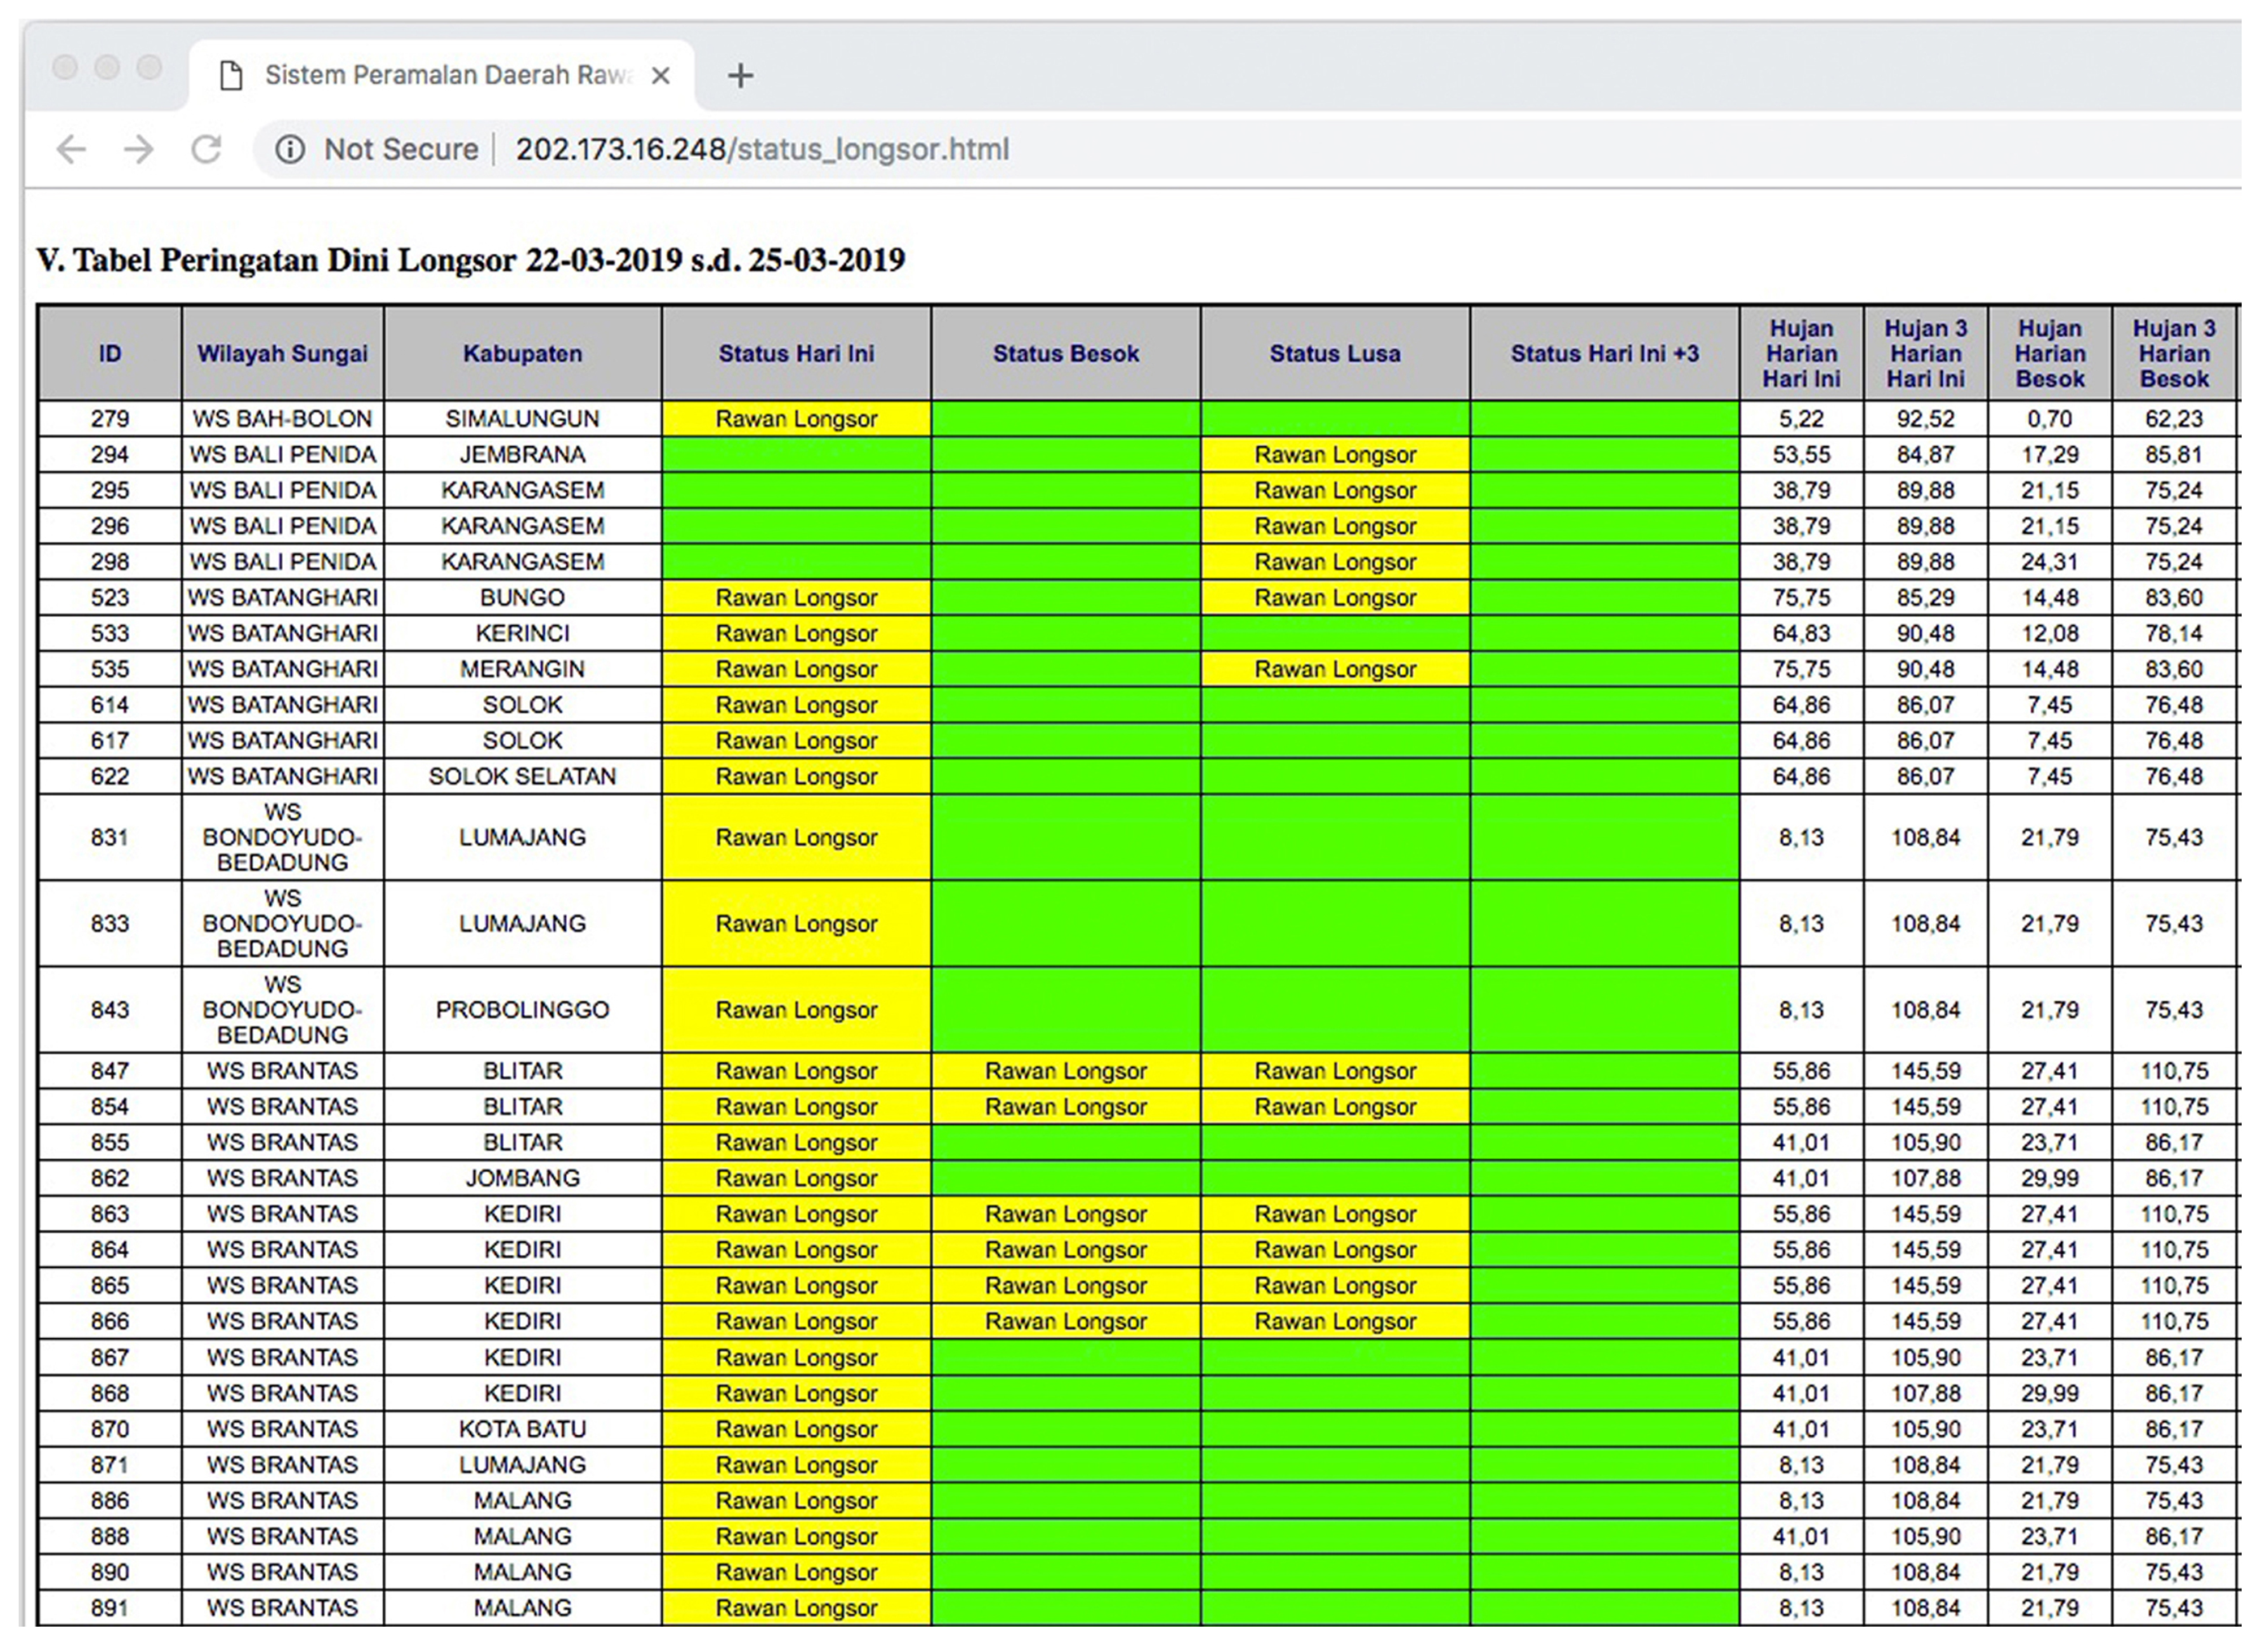The height and width of the screenshot is (1652, 2267).
Task: Close the Sistem Peramalan tab
Action: click(660, 75)
